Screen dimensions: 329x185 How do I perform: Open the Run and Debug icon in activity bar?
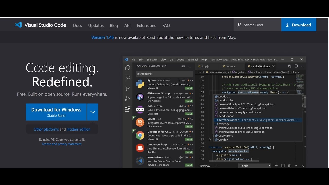tap(127, 99)
